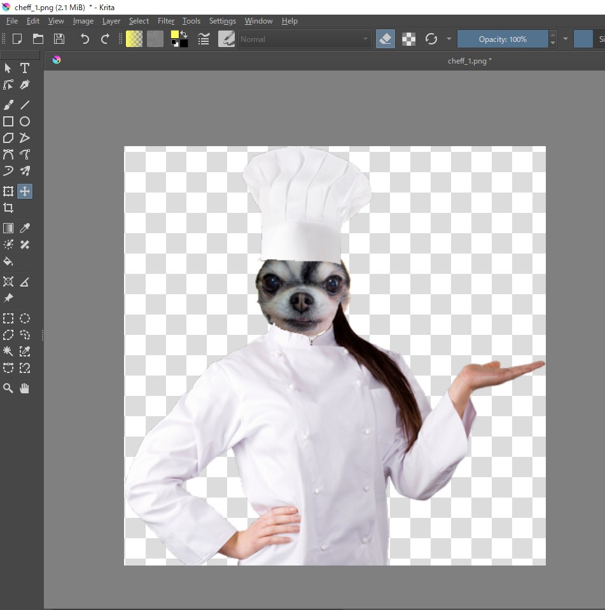Select the Rectangle tool
Image resolution: width=605 pixels, height=610 pixels.
[x=8, y=121]
